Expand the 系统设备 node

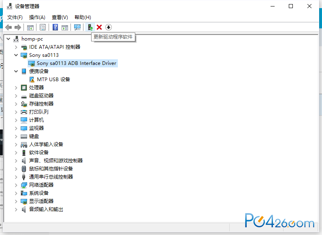point(16,193)
